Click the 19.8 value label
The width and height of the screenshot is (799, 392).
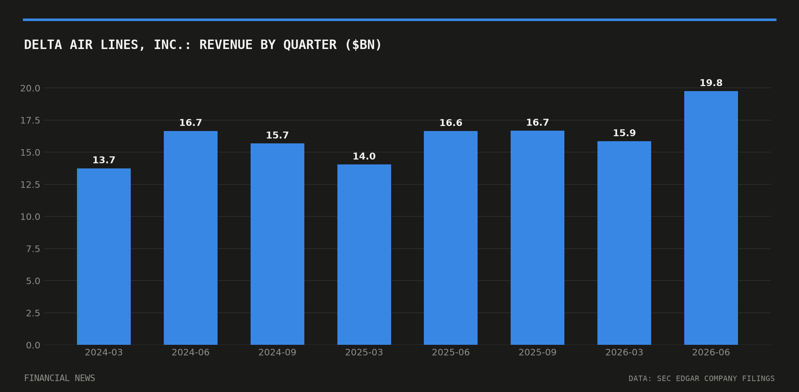(x=711, y=83)
